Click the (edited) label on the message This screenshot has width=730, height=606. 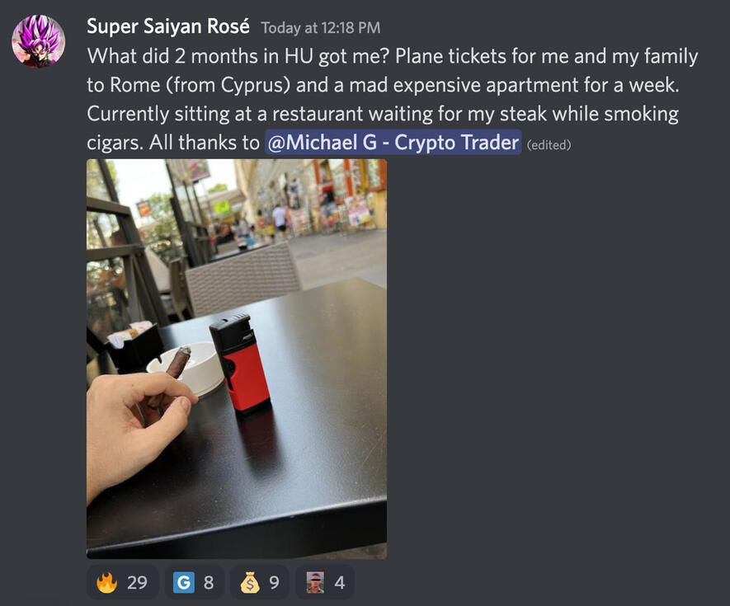click(x=549, y=145)
